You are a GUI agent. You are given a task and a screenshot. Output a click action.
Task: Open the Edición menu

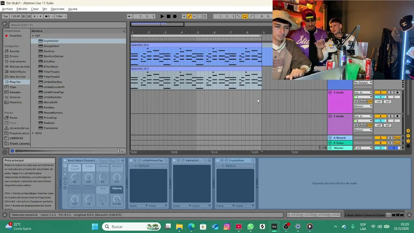pos(22,9)
